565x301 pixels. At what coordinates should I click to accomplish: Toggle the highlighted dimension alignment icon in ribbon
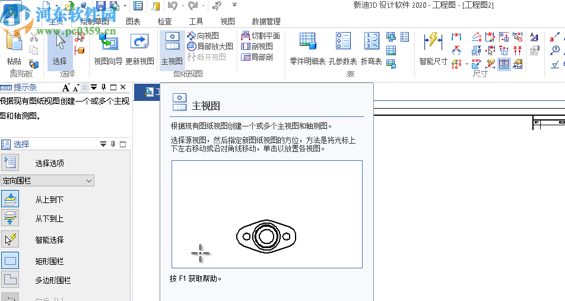point(504,64)
